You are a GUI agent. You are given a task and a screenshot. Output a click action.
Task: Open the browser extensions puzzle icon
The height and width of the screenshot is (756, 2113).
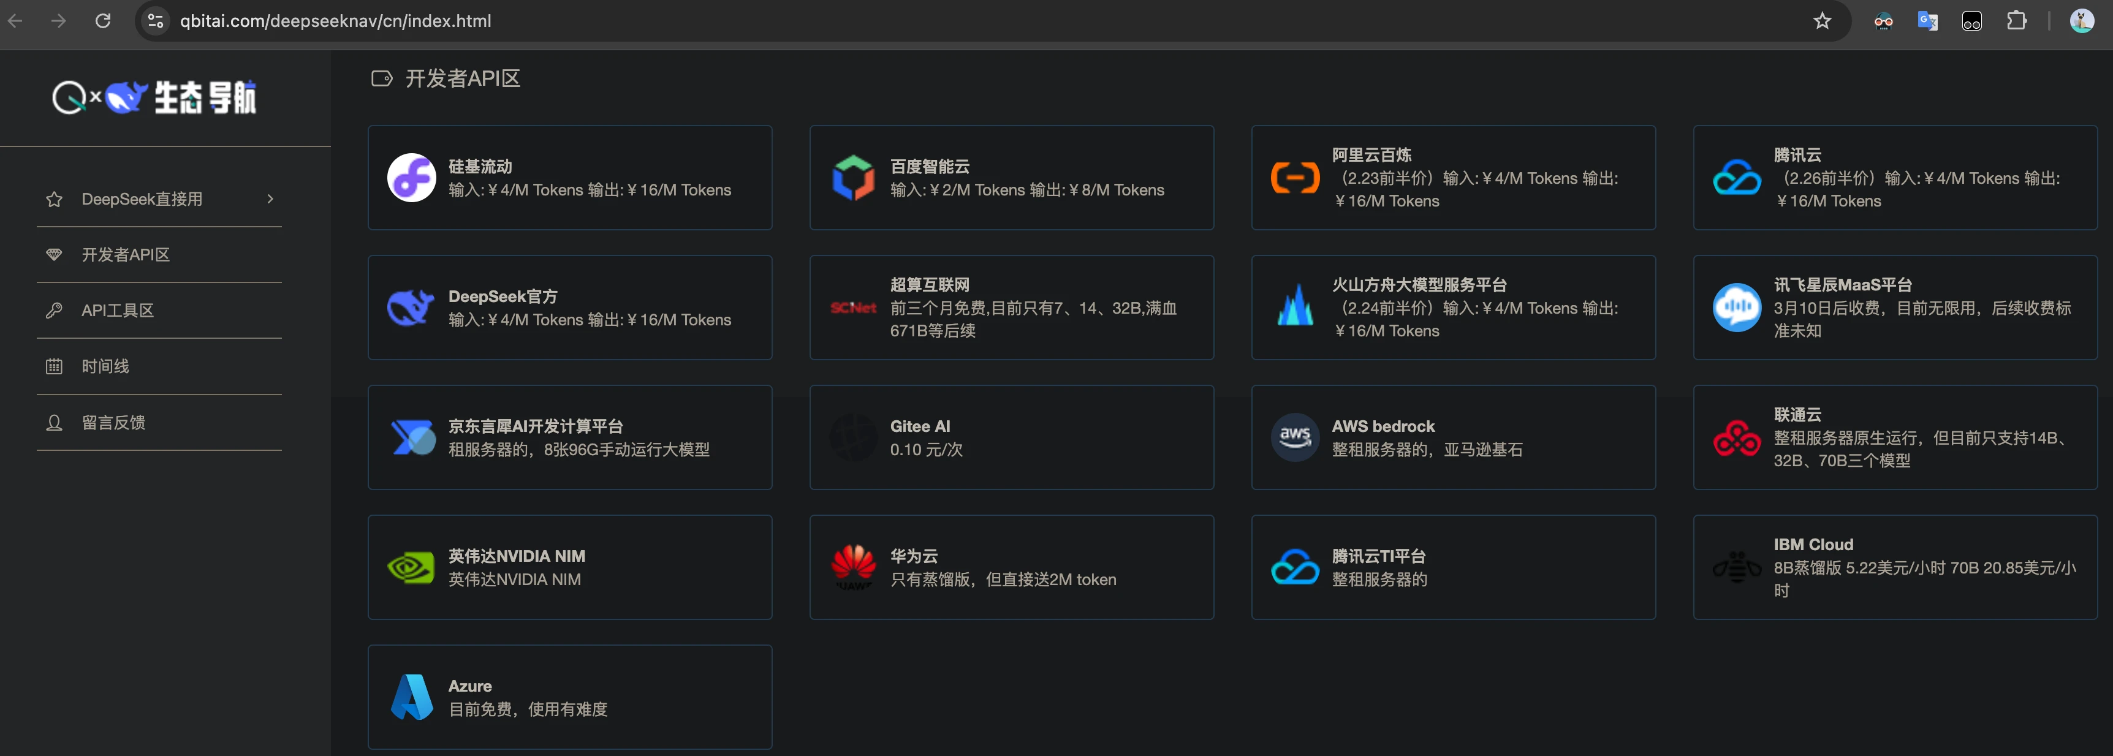[2018, 21]
